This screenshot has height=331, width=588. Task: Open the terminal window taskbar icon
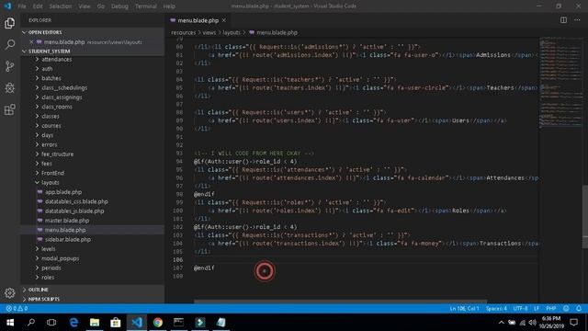[179, 323]
